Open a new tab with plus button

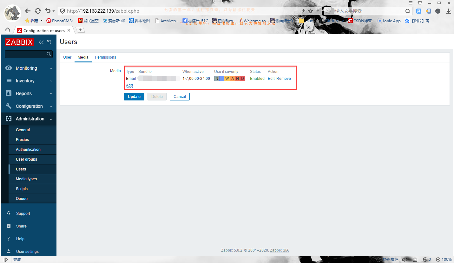pos(80,30)
